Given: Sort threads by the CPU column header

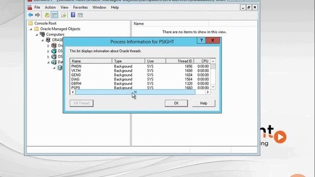Looking at the screenshot, I should tap(202, 61).
